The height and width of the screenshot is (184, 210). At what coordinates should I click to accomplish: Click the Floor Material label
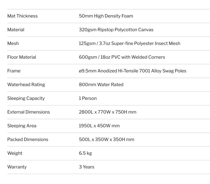tap(22, 57)
